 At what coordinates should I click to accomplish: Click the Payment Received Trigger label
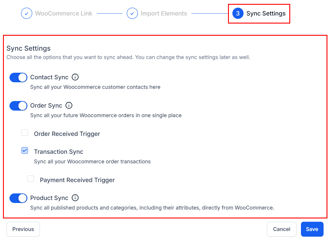pyautogui.click(x=77, y=180)
